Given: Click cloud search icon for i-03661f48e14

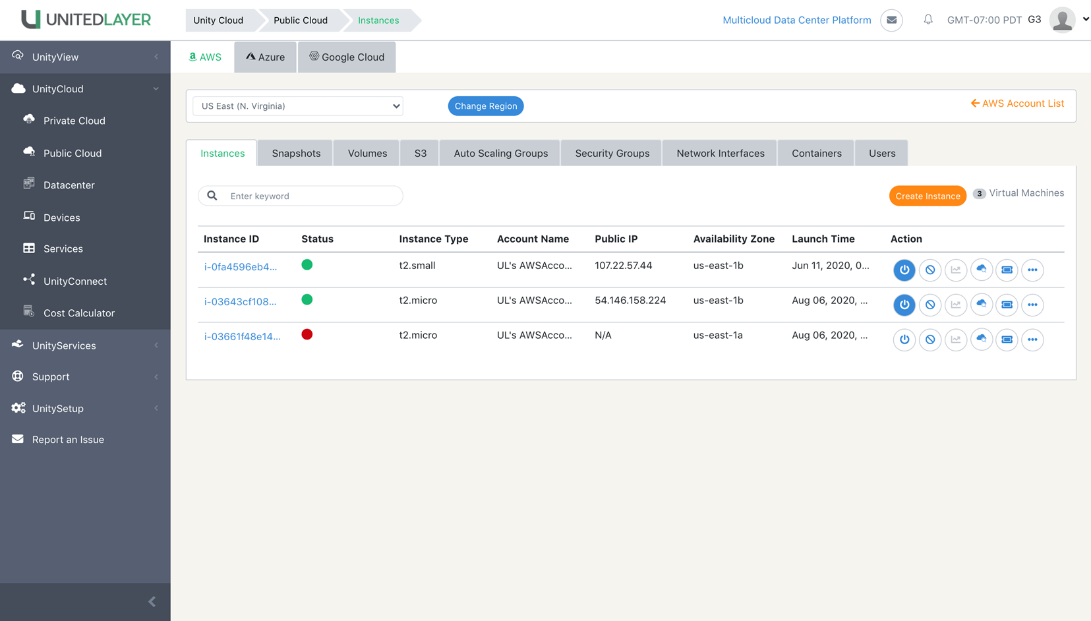Looking at the screenshot, I should (981, 340).
